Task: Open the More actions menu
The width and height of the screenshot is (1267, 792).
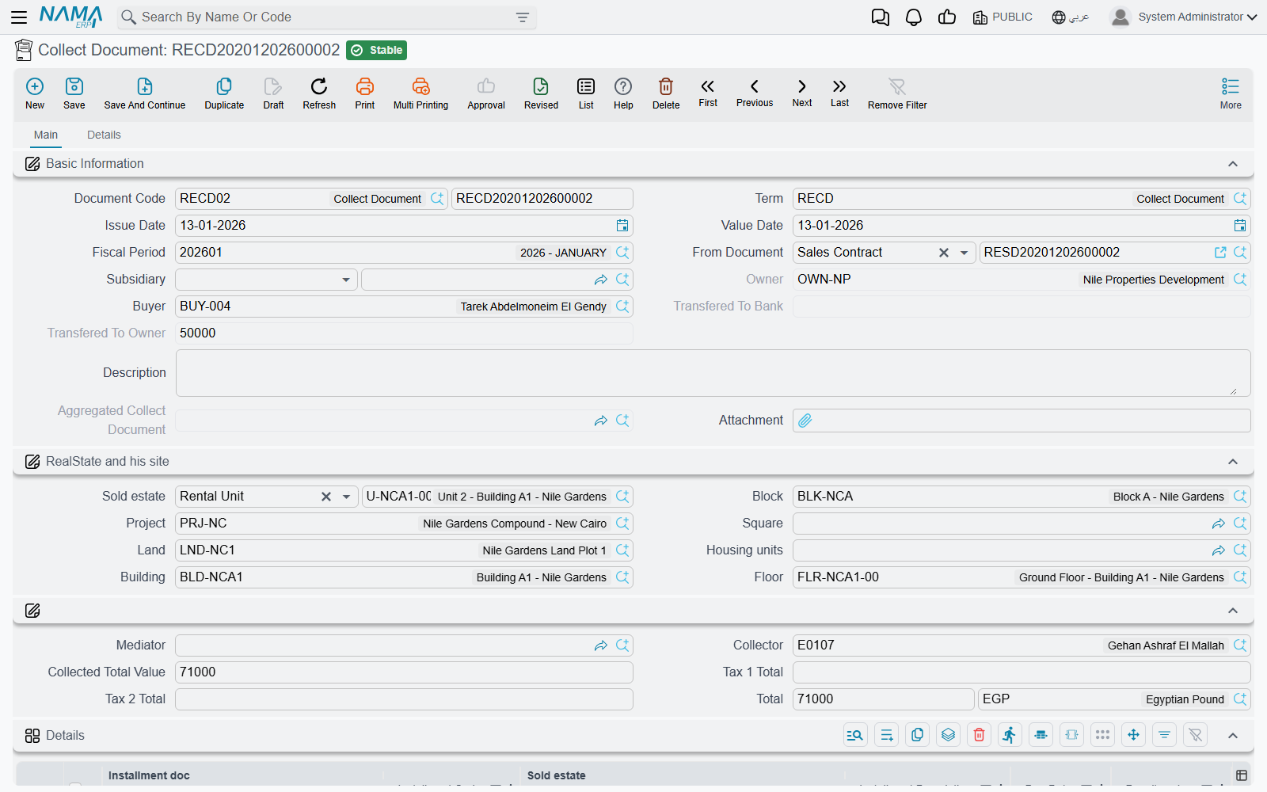Action: coord(1231,93)
